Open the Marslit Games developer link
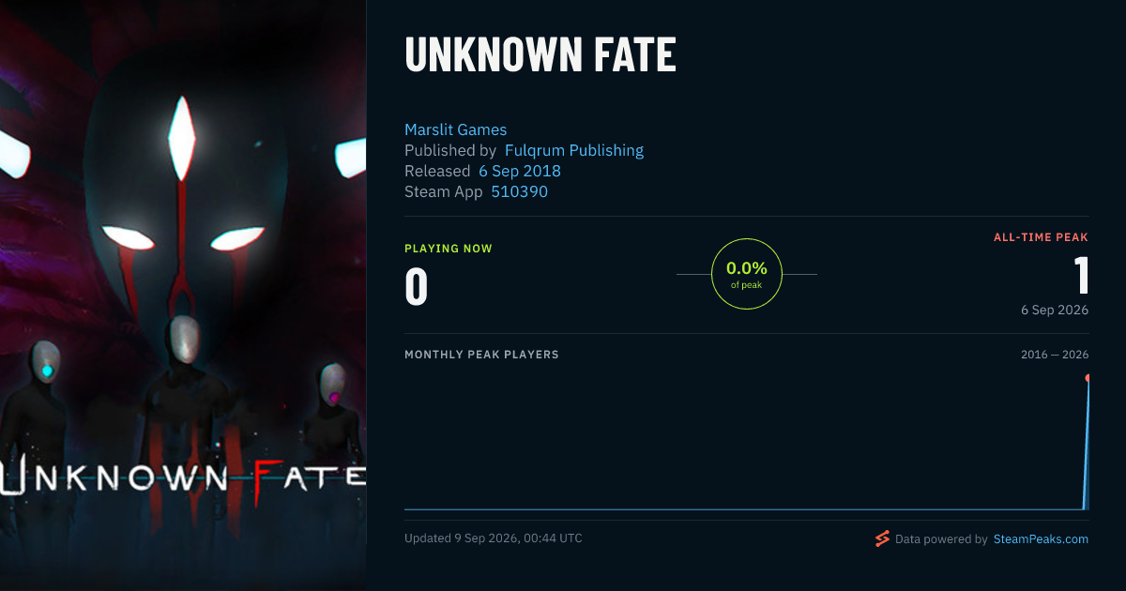1126x591 pixels. pos(455,129)
